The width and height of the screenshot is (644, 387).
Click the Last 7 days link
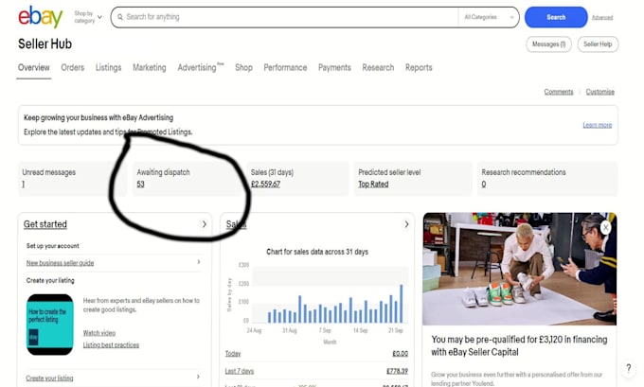click(x=240, y=371)
